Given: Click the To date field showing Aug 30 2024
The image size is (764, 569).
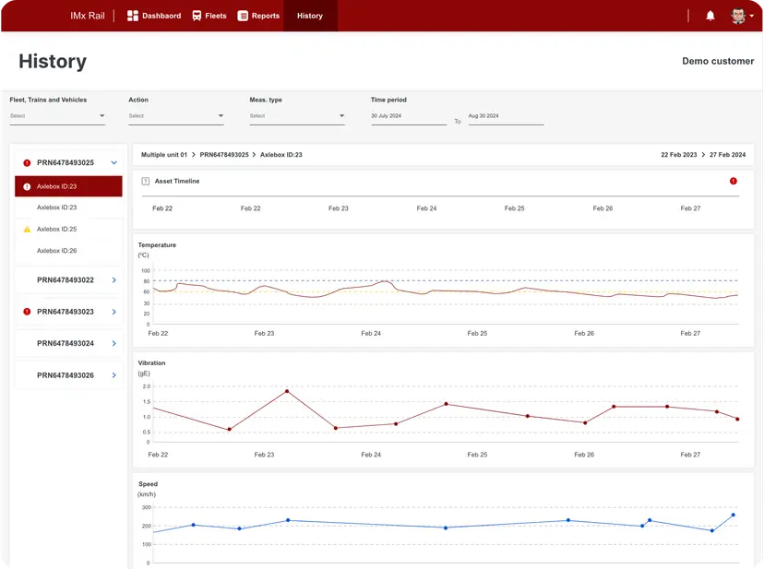Looking at the screenshot, I should tap(506, 115).
